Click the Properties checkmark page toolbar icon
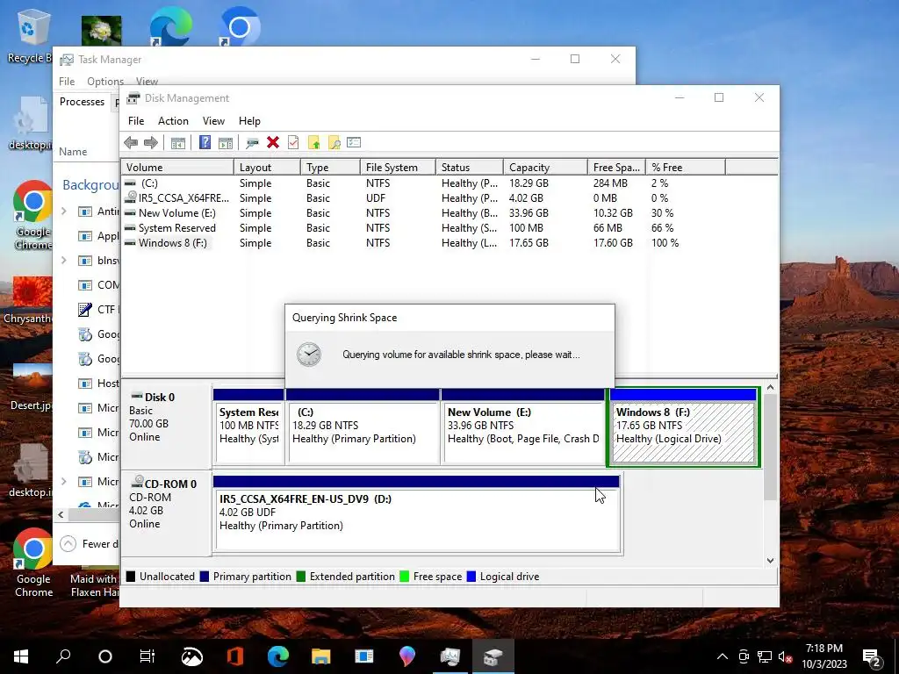The height and width of the screenshot is (674, 899). coord(293,143)
